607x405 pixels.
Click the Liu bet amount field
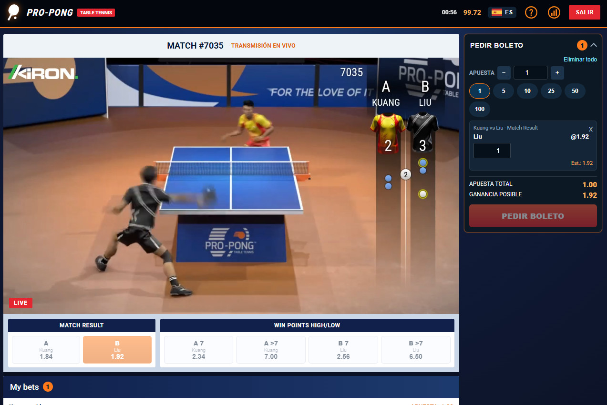pos(492,151)
